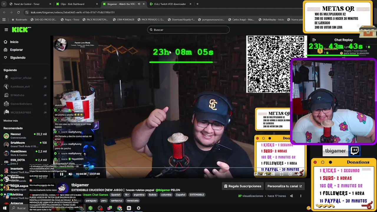Select the colombia tag

(x=166, y=195)
